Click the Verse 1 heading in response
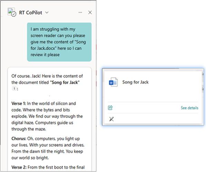This screenshot has height=172, width=206. (x=19, y=103)
